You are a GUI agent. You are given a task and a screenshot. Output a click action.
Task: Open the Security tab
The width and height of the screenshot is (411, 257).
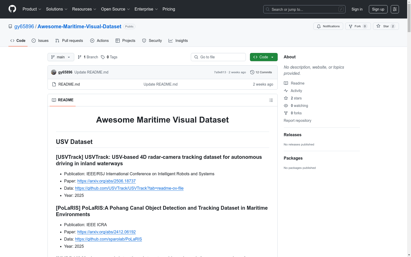[x=152, y=41]
